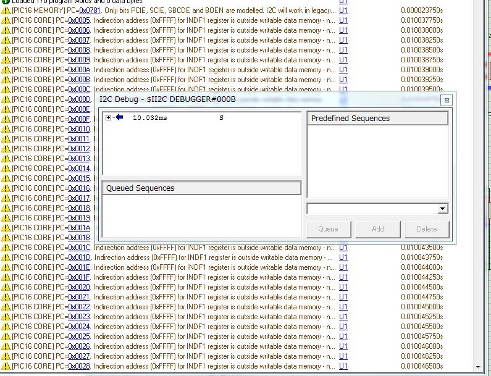Click warning icon on PC=0x0026 row

[x=6, y=346]
